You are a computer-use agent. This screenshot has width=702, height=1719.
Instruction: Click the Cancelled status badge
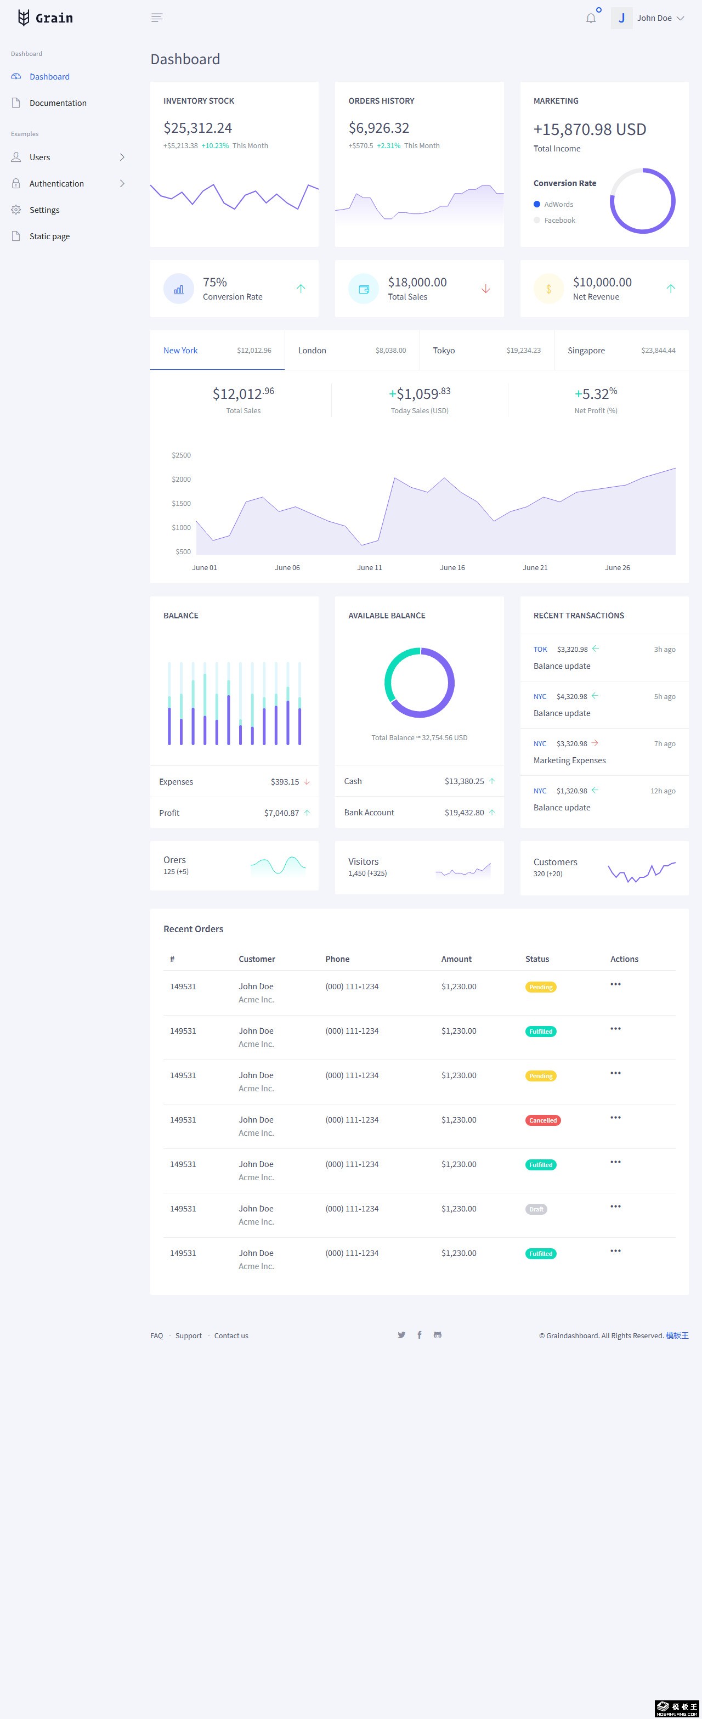point(542,1120)
